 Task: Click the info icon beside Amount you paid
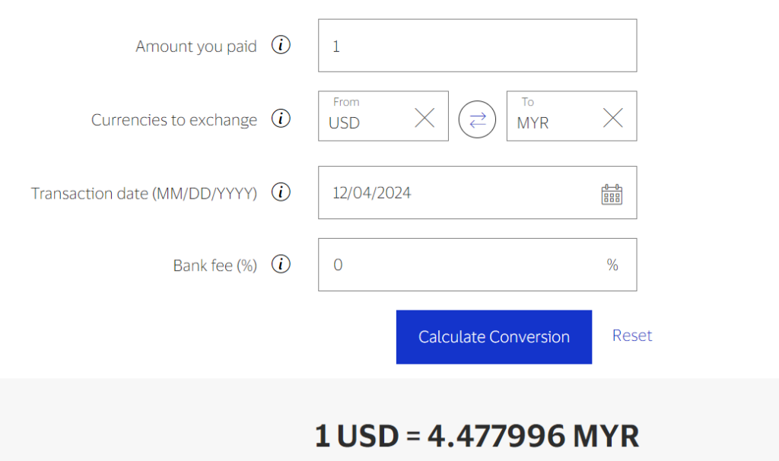coord(281,46)
